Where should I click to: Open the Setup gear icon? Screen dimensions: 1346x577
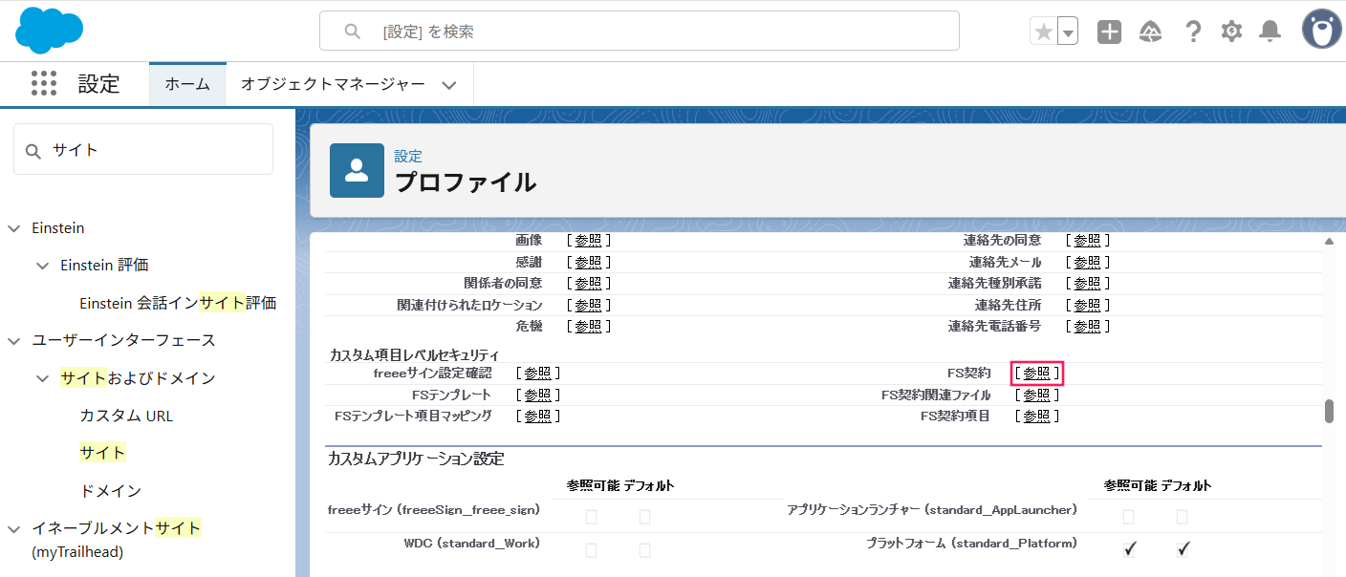pyautogui.click(x=1231, y=32)
